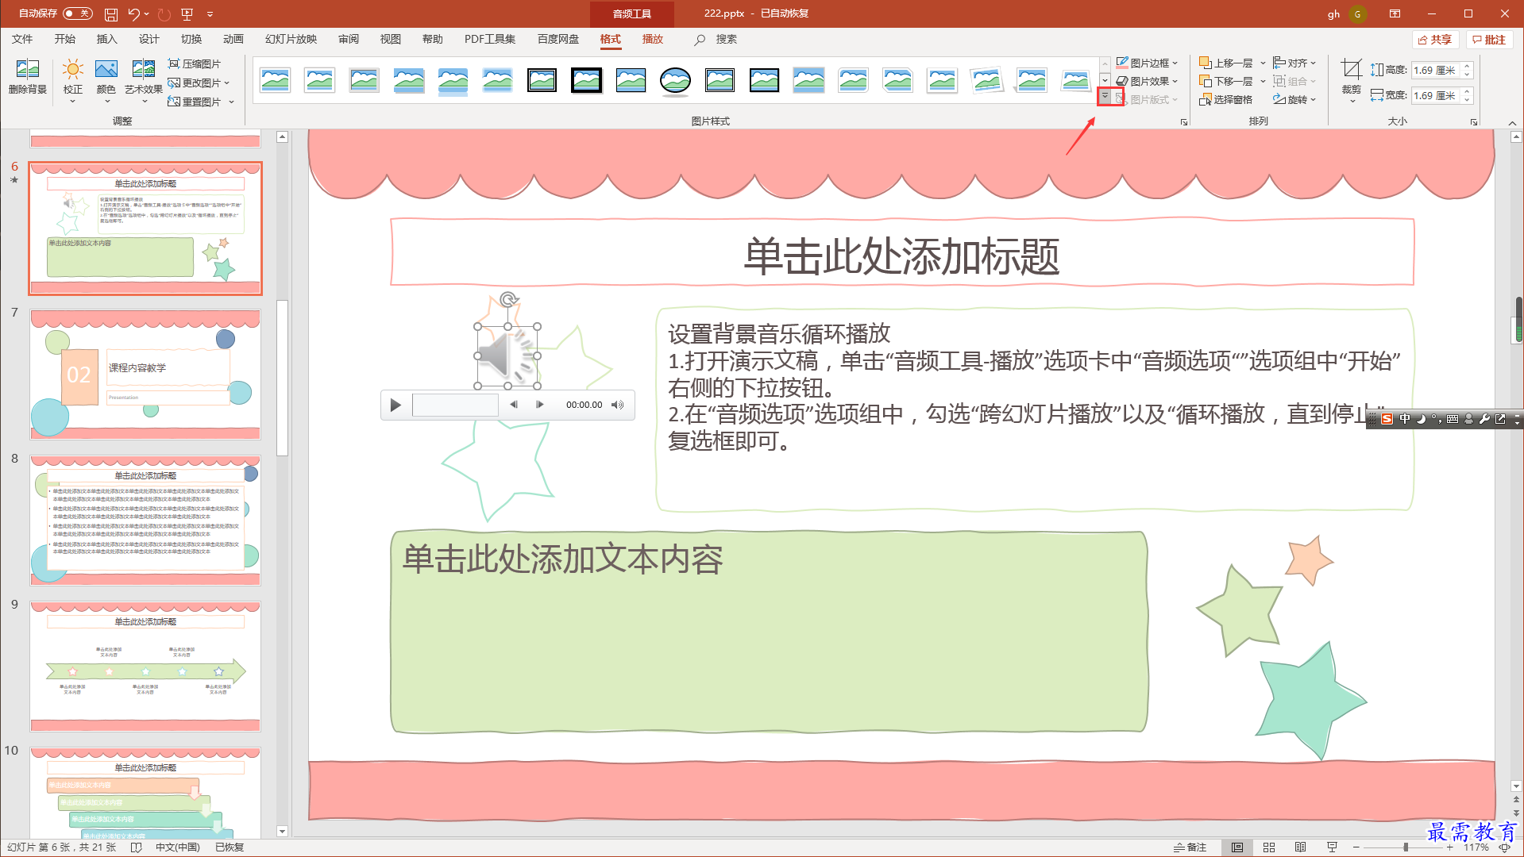
Task: Select the first picture style thumbnail
Action: [276, 80]
